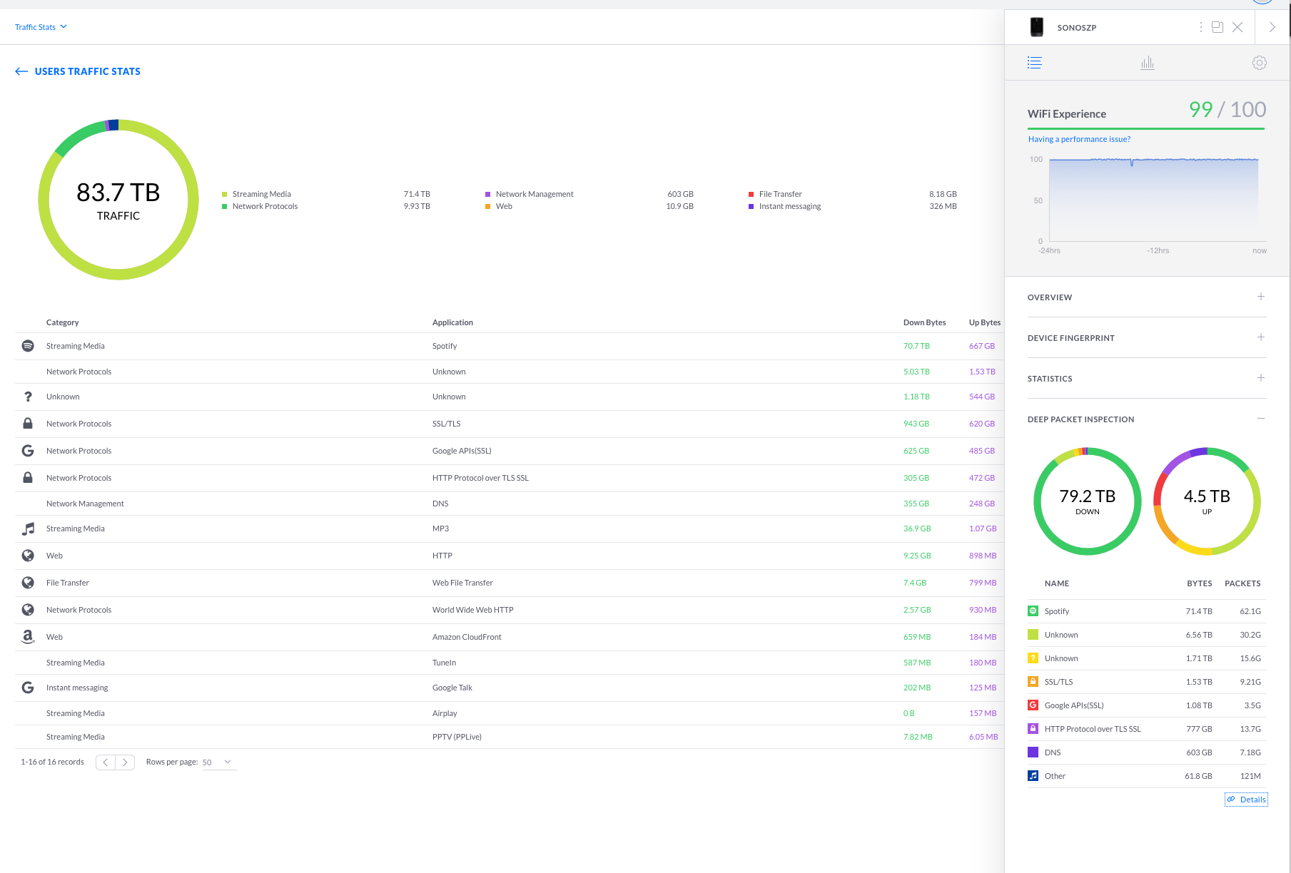This screenshot has width=1291, height=873.
Task: Pop out the device panel window
Action: tap(1217, 27)
